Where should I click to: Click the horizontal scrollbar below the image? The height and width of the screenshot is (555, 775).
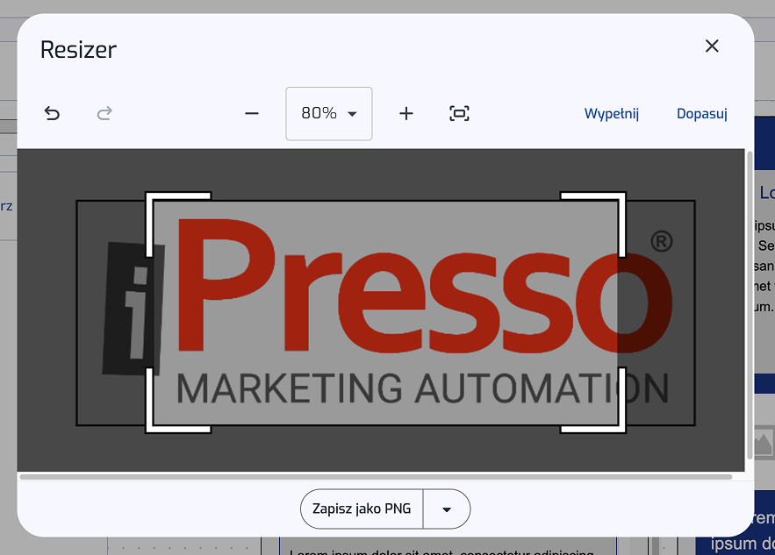[376, 477]
